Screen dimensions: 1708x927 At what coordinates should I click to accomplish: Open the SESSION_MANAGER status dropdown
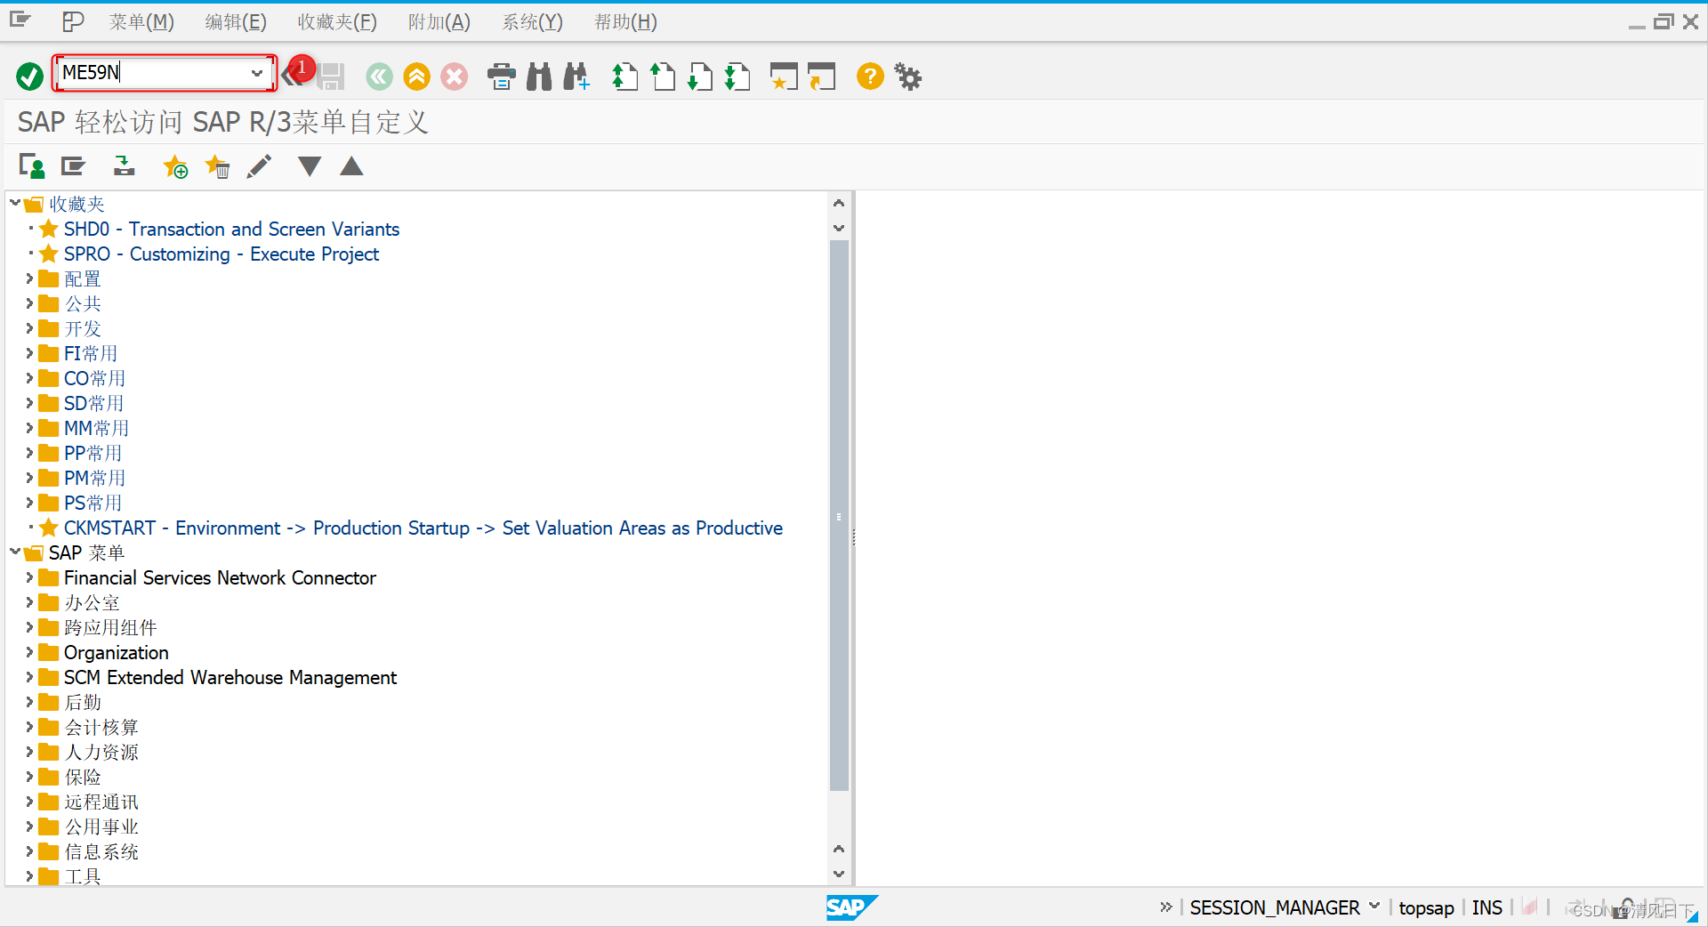point(1374,907)
